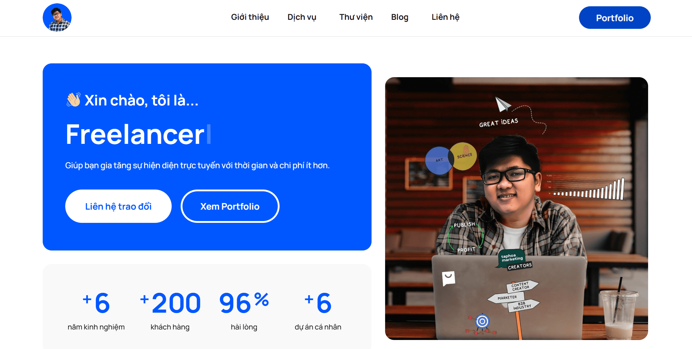Click the +6 năm kinh nghiệm counter
This screenshot has height=349, width=692.
(x=96, y=310)
